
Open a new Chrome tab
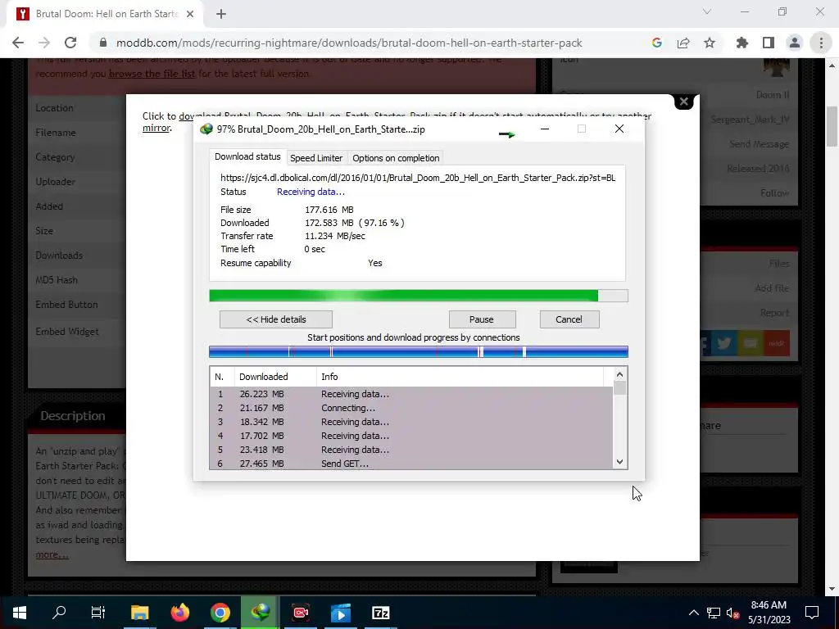pyautogui.click(x=221, y=14)
